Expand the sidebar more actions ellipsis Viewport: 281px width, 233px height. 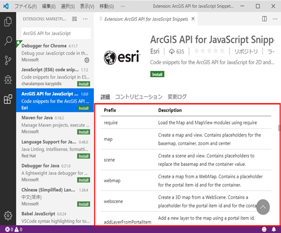85,19
